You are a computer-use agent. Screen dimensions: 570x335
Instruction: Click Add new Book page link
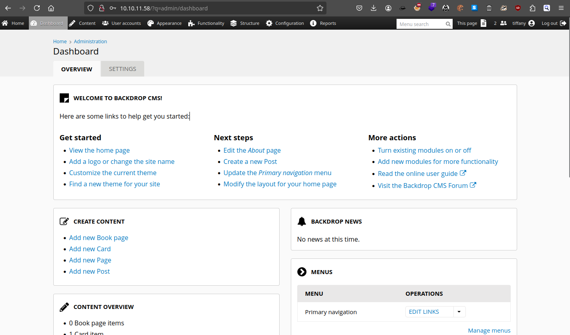[99, 238]
